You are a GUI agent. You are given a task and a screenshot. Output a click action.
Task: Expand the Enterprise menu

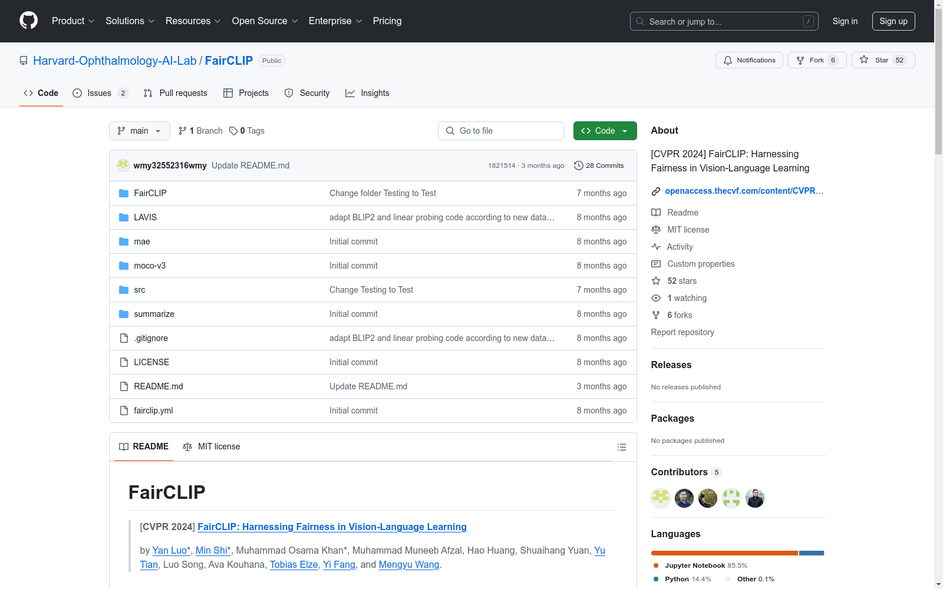point(335,21)
